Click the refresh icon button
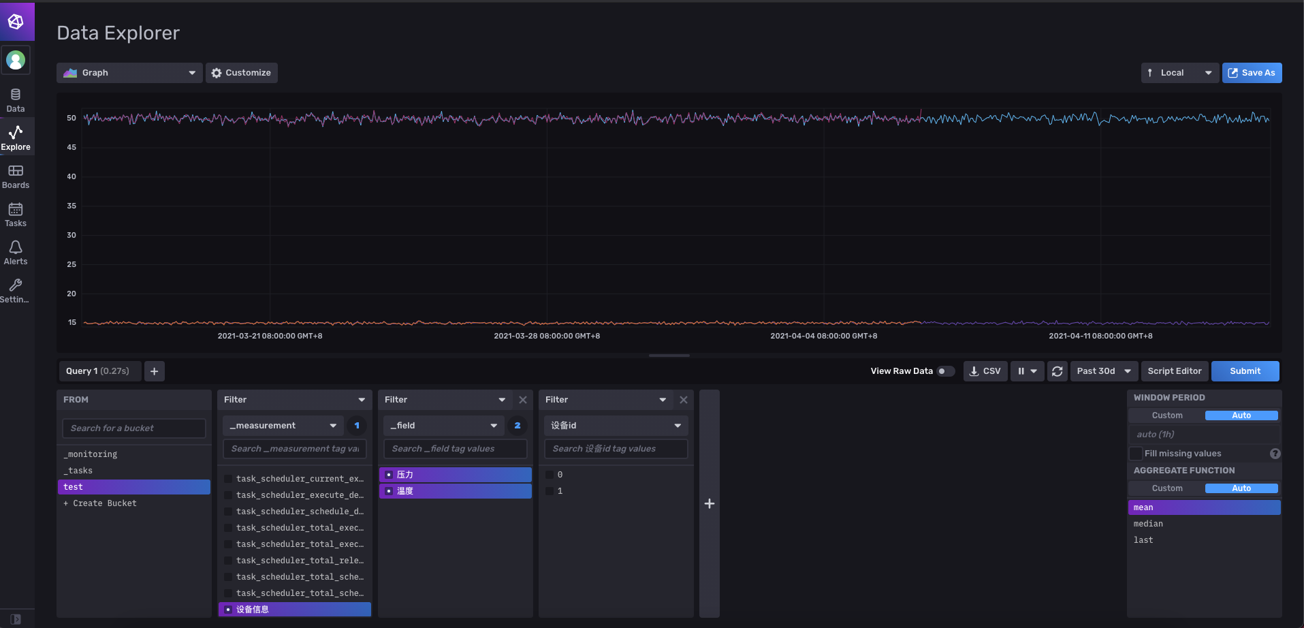This screenshot has width=1304, height=628. point(1057,371)
